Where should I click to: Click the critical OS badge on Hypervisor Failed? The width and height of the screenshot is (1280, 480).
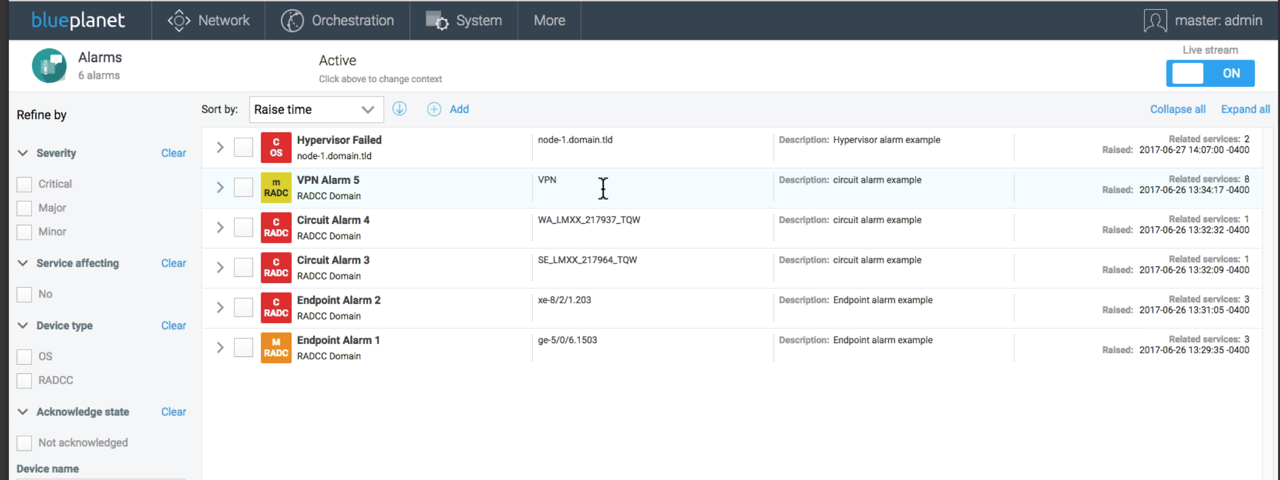[x=276, y=147]
